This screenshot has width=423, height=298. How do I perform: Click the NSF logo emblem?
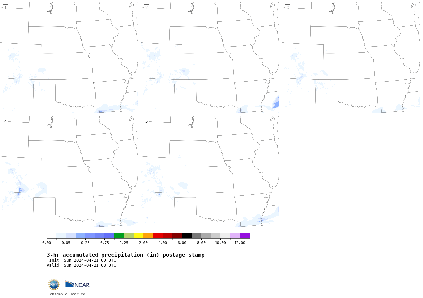click(54, 285)
